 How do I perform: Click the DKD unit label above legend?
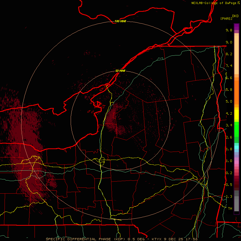coord(235,16)
